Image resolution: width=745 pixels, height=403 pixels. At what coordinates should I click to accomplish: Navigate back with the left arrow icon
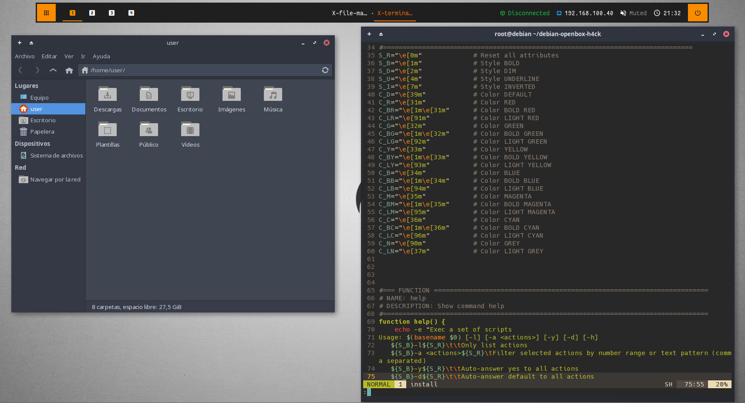[x=20, y=70]
